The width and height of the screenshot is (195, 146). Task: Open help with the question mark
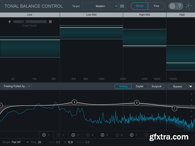[x=179, y=6]
